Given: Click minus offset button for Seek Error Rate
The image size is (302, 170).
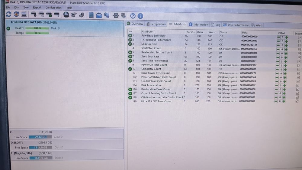Looking at the screenshot, I should 278,57.
